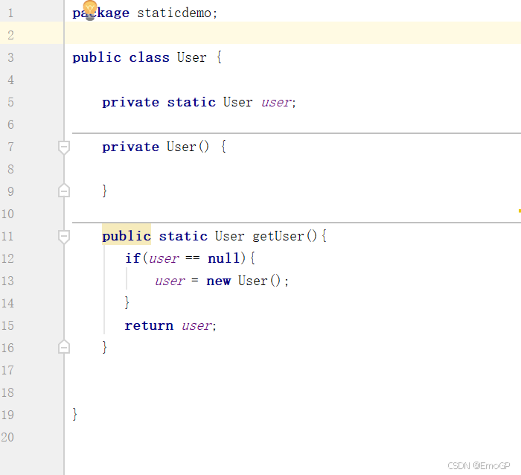Click line number 2 in the gutter
Viewport: 521px width, 475px height.
(x=10, y=35)
